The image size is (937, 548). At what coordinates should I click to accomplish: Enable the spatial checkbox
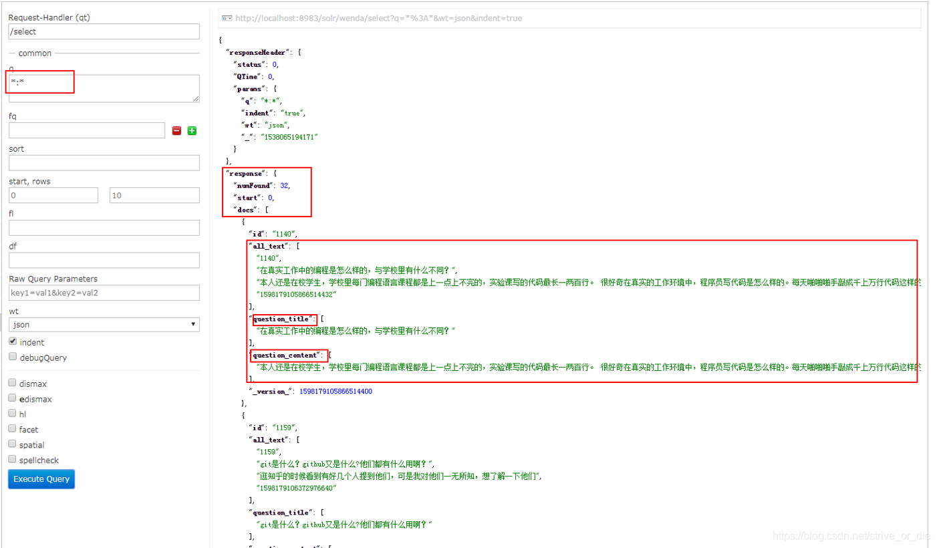click(x=13, y=444)
